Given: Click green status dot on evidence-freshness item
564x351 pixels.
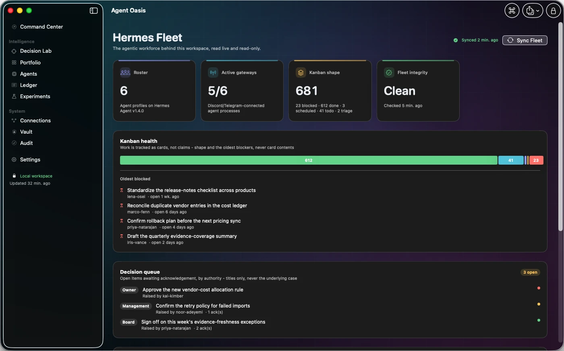Looking at the screenshot, I should click(539, 320).
